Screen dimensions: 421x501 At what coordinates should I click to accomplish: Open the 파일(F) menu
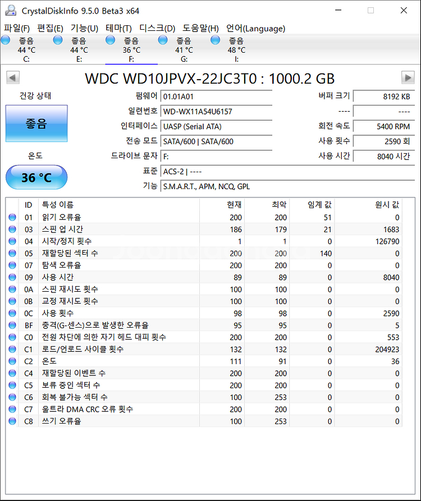pos(17,29)
